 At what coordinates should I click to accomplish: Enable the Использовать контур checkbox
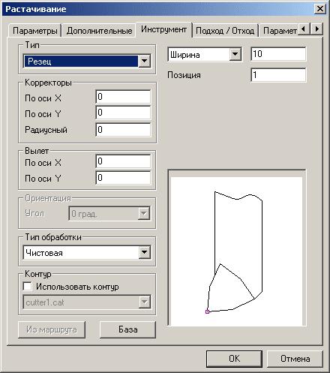(x=27, y=287)
